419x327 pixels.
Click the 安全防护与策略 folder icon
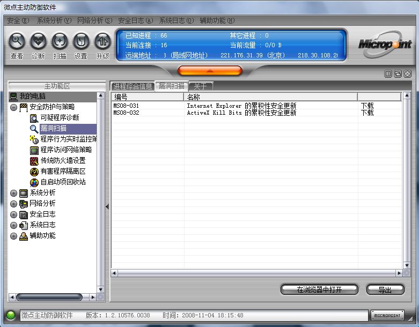24,107
